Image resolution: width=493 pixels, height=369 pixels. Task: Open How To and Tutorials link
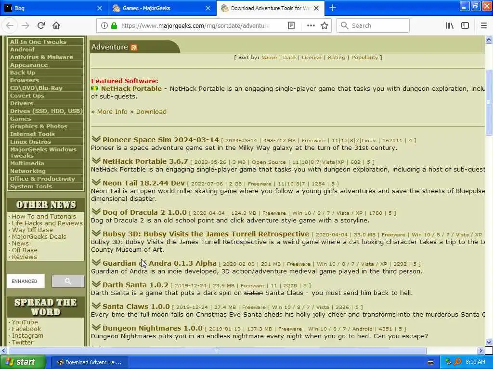(x=44, y=217)
